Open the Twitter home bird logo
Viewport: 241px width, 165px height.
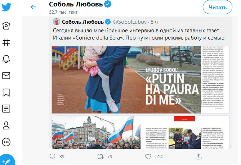point(6,7)
